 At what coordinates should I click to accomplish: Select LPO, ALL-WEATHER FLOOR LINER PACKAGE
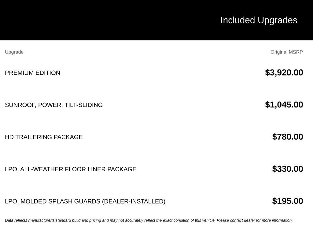[71, 169]
